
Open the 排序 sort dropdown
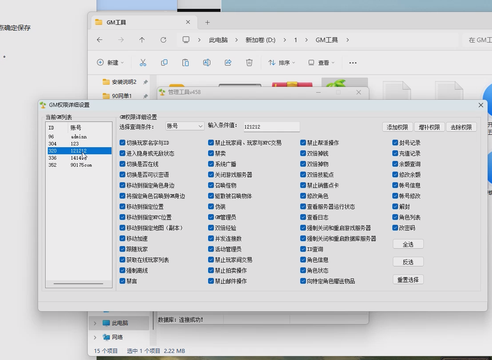[282, 63]
